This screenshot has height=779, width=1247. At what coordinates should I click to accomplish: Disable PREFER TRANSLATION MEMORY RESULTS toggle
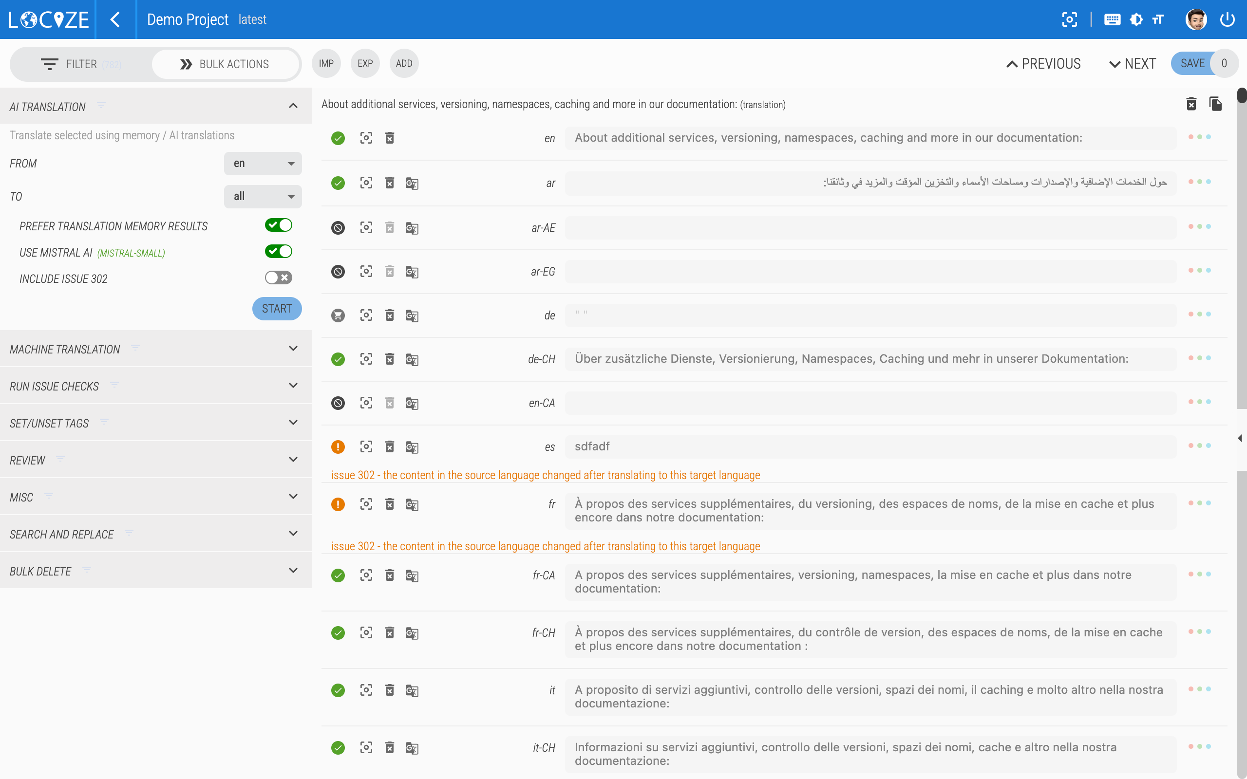(x=278, y=224)
